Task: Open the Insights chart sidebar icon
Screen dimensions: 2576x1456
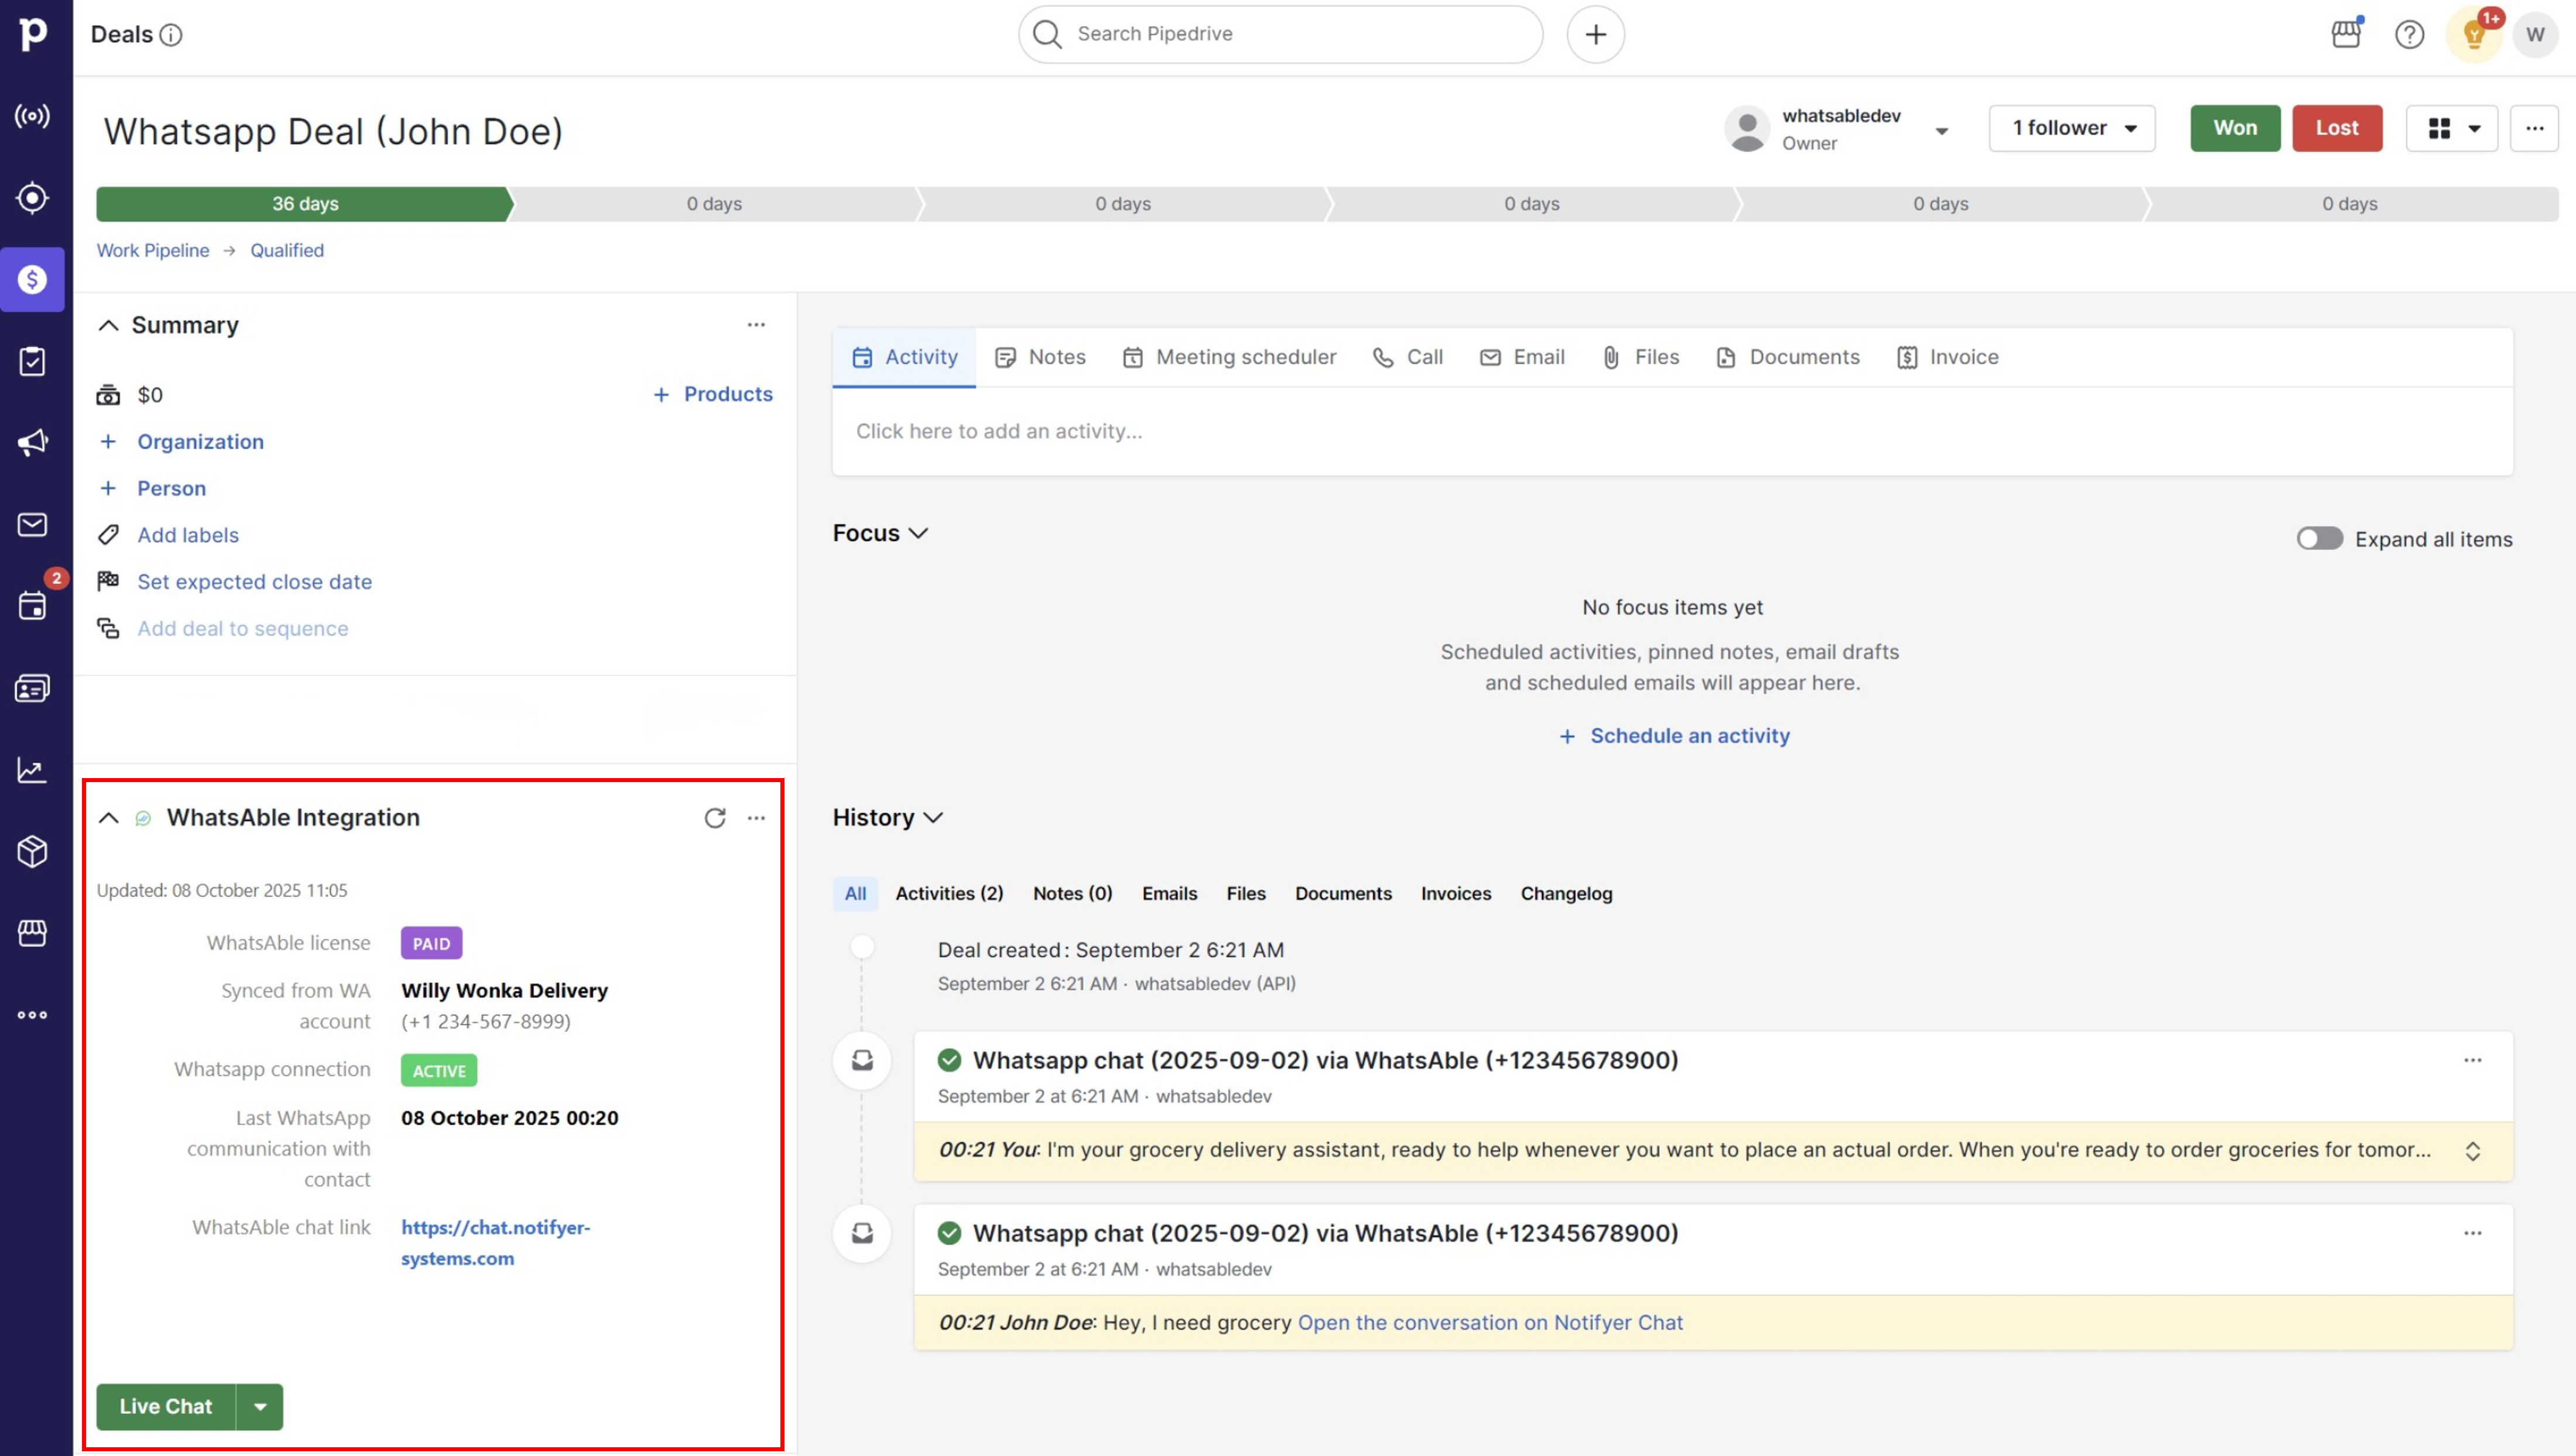Action: click(x=32, y=770)
